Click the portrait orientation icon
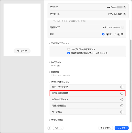132x133 pixels. [107, 34]
